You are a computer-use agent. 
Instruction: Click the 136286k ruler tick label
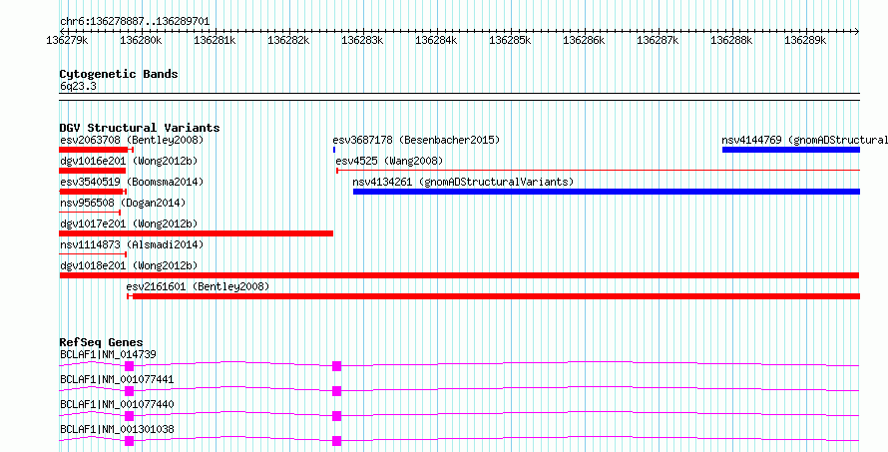(x=584, y=40)
